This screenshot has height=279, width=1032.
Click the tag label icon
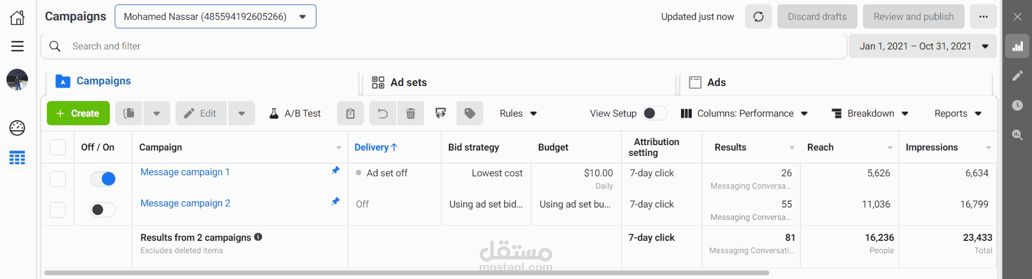[x=469, y=113]
